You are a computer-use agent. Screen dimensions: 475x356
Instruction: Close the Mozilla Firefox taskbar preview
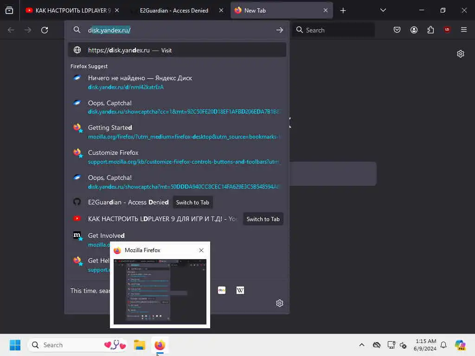pos(201,250)
